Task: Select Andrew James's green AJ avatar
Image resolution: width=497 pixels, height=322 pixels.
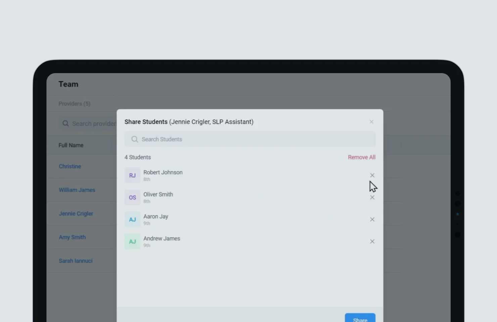Action: click(x=132, y=241)
